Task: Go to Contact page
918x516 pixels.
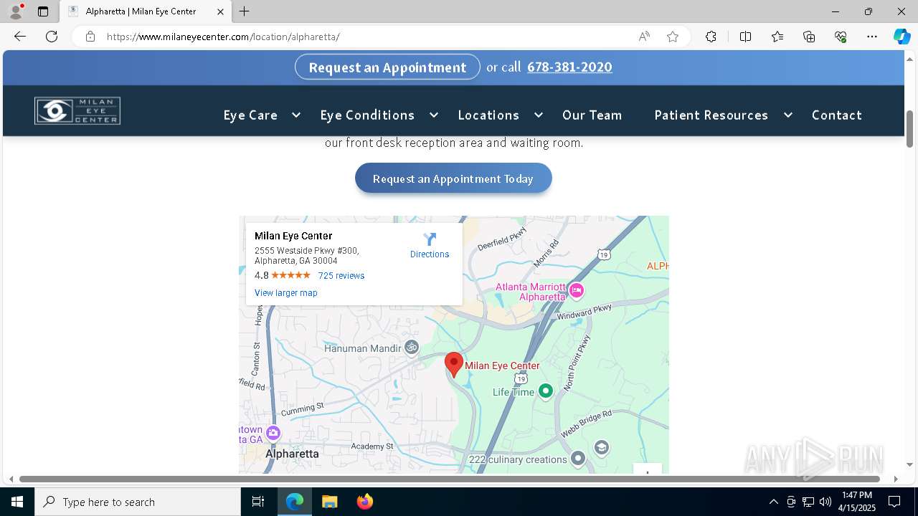Action: tap(836, 115)
